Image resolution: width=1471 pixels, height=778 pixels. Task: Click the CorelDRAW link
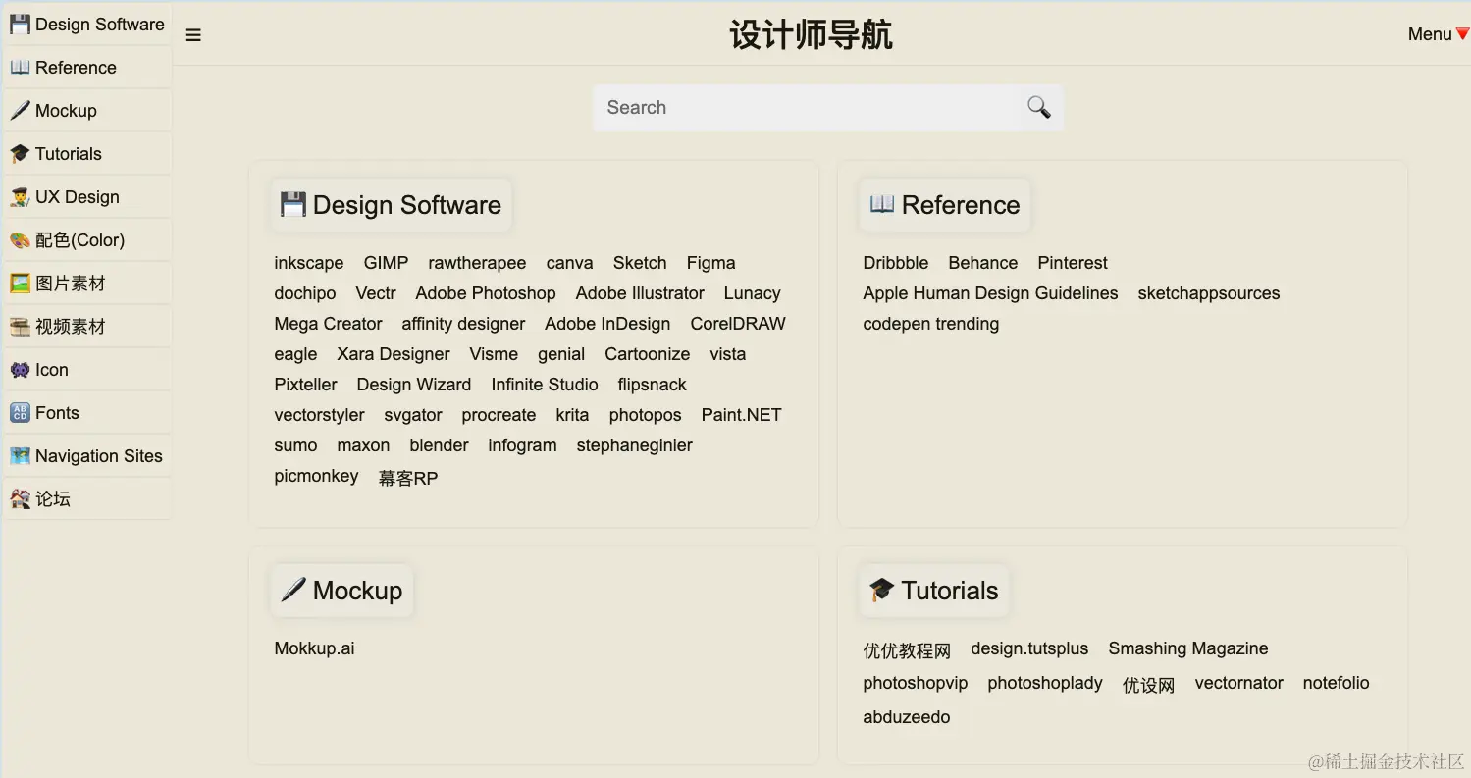tap(738, 324)
